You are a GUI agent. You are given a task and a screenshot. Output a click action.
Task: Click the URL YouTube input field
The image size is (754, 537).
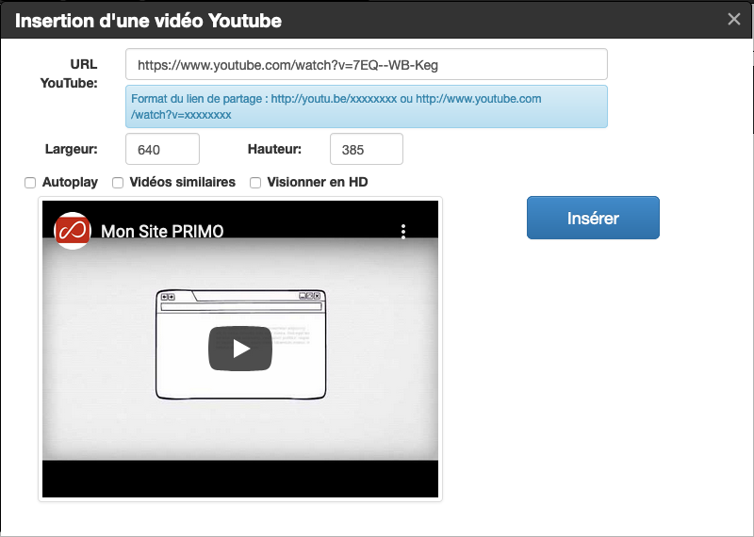pyautogui.click(x=367, y=64)
